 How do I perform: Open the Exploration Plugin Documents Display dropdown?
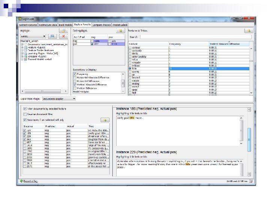[x=73, y=98]
